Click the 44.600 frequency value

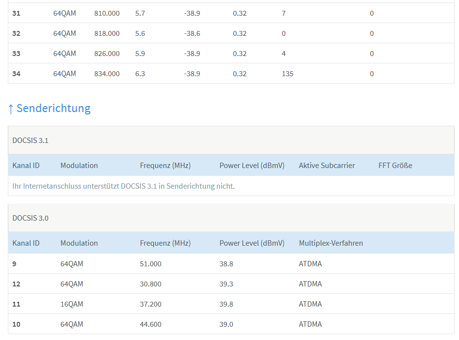point(150,324)
